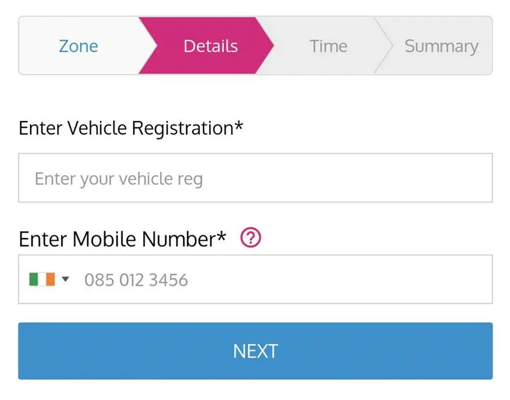The image size is (510, 400).
Task: Switch to the Time step
Action: tap(328, 46)
